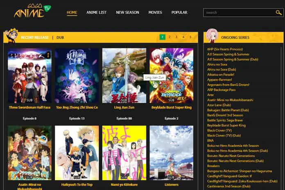Select the RECENT RELEASE tab
Viewport: 285px width, 190px height.
[x=35, y=38]
